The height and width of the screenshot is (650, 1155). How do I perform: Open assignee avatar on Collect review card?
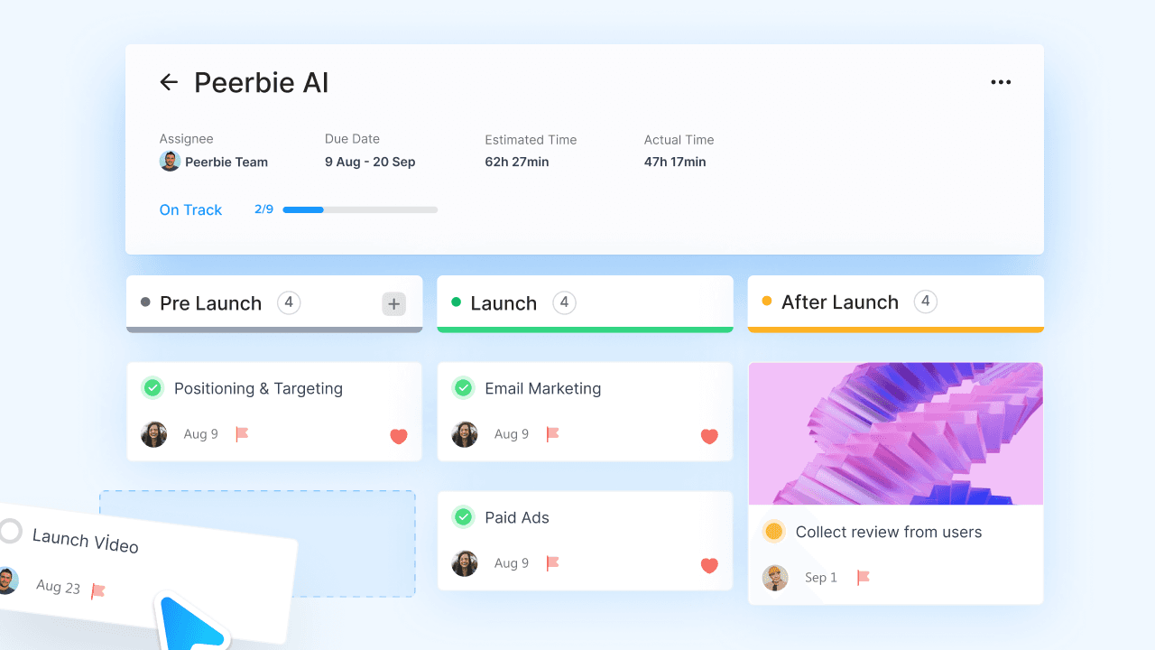[x=775, y=578]
